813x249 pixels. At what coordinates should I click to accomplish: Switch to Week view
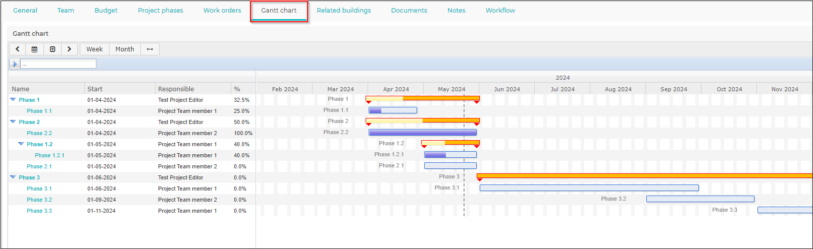pos(94,49)
